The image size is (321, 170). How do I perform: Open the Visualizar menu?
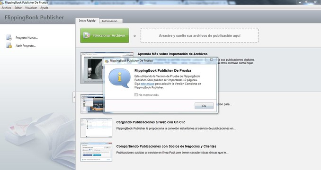31,8
